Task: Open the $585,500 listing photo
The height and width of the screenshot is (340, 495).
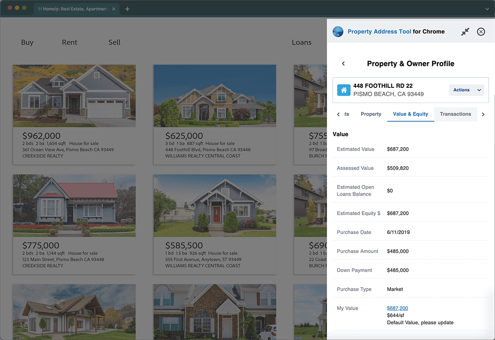Action: [x=215, y=206]
